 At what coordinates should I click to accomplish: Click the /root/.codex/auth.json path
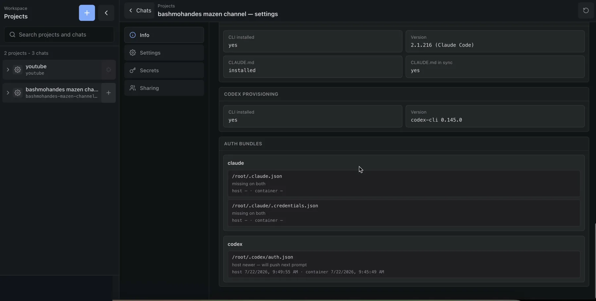click(262, 257)
